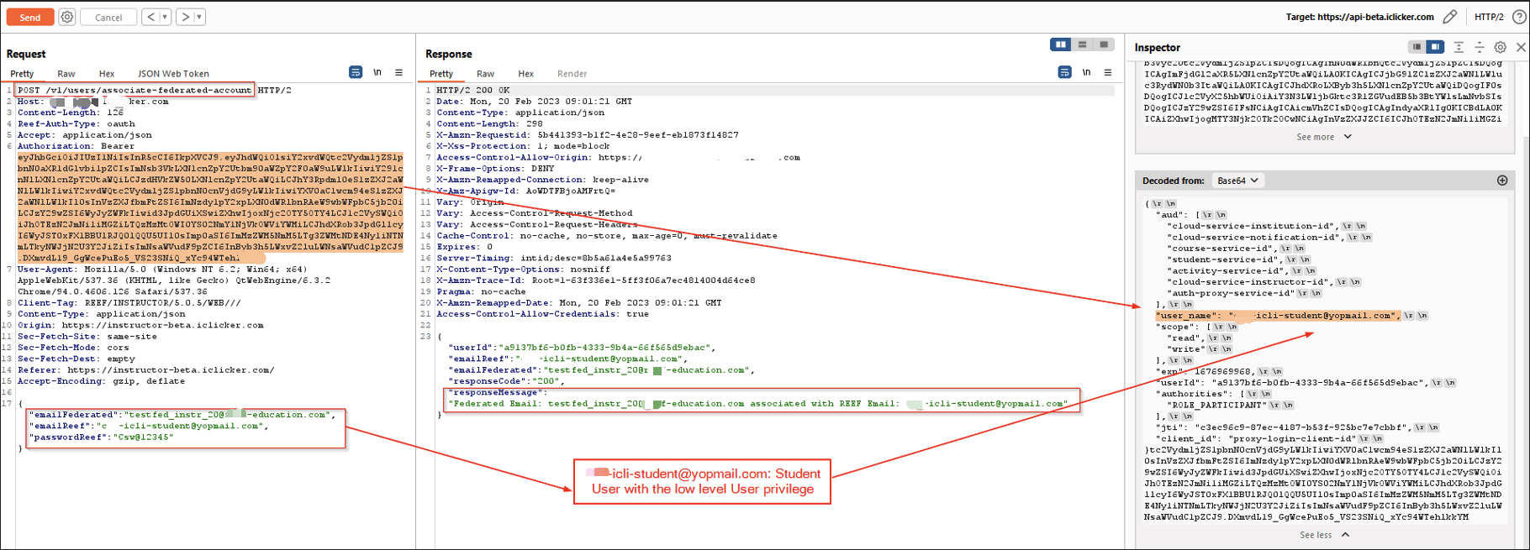Open the Request panel hamburger menu
This screenshot has height=550, width=1530.
[399, 73]
